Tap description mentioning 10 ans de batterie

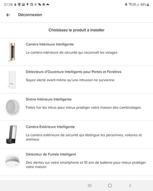tap(86, 165)
